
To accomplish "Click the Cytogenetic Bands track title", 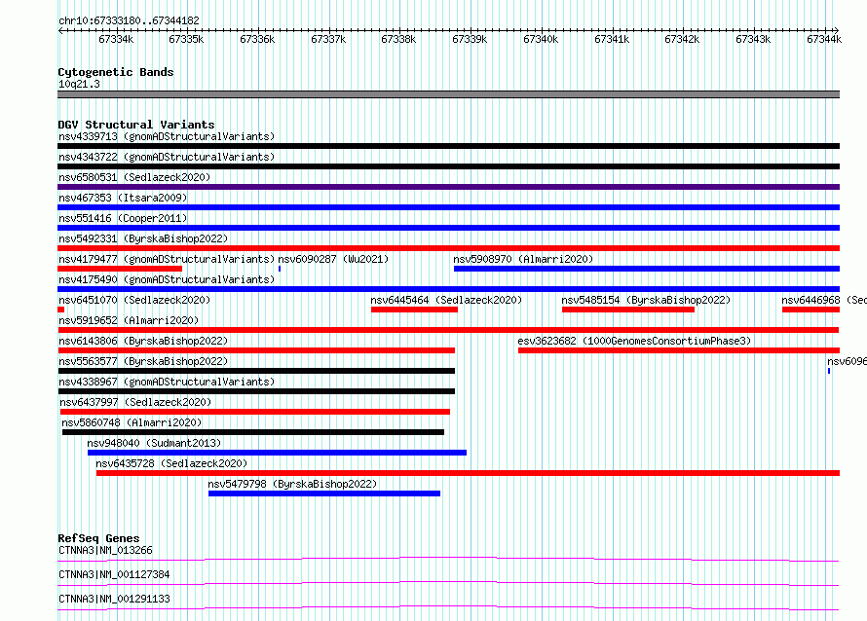I will tap(116, 72).
